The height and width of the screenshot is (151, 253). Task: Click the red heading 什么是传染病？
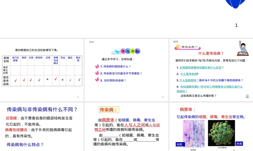pos(211,53)
